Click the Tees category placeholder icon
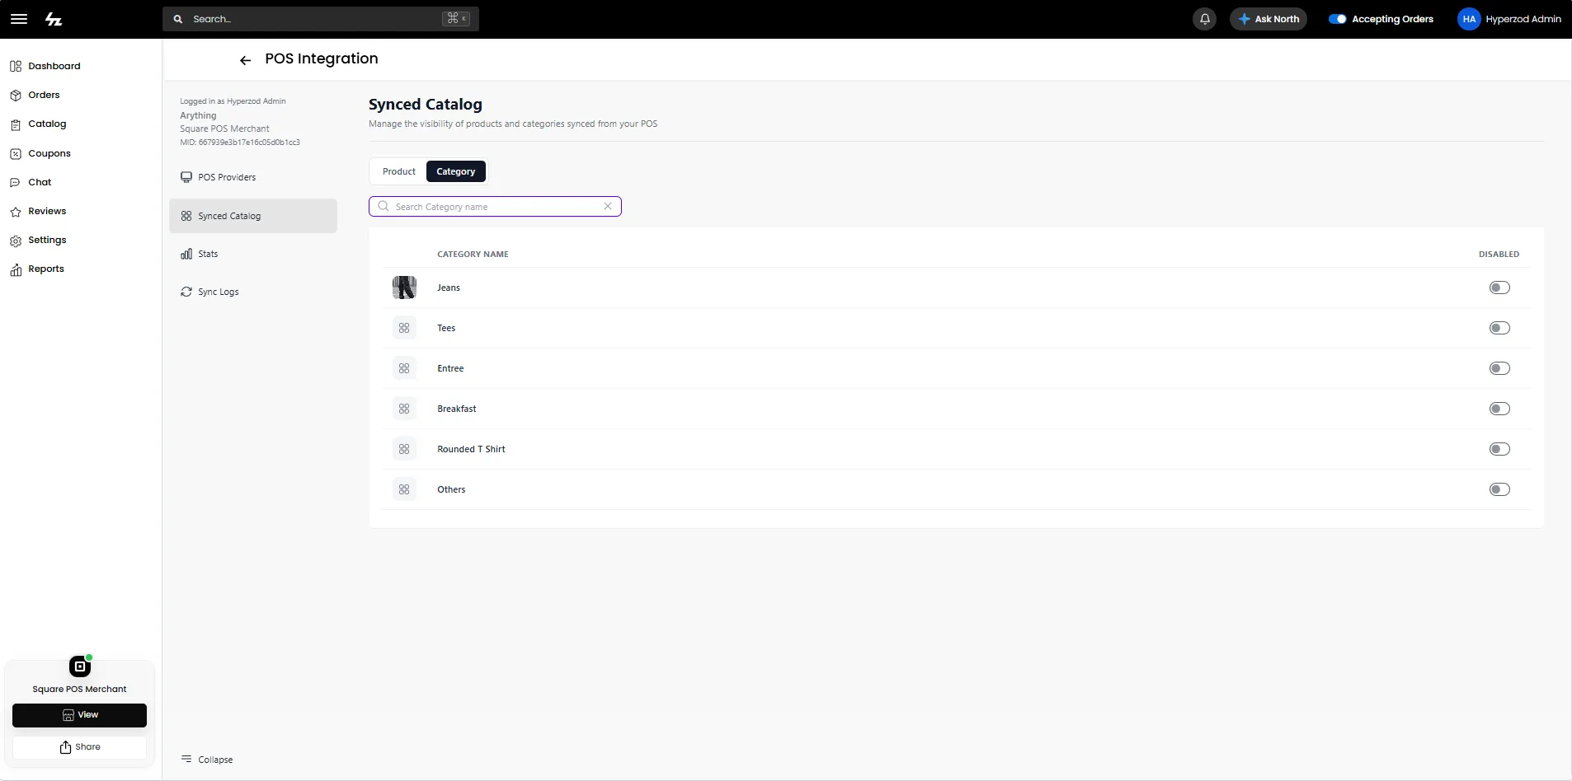Image resolution: width=1572 pixels, height=781 pixels. click(x=404, y=328)
